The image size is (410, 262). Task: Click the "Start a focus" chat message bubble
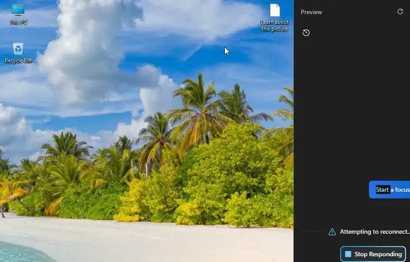point(389,190)
